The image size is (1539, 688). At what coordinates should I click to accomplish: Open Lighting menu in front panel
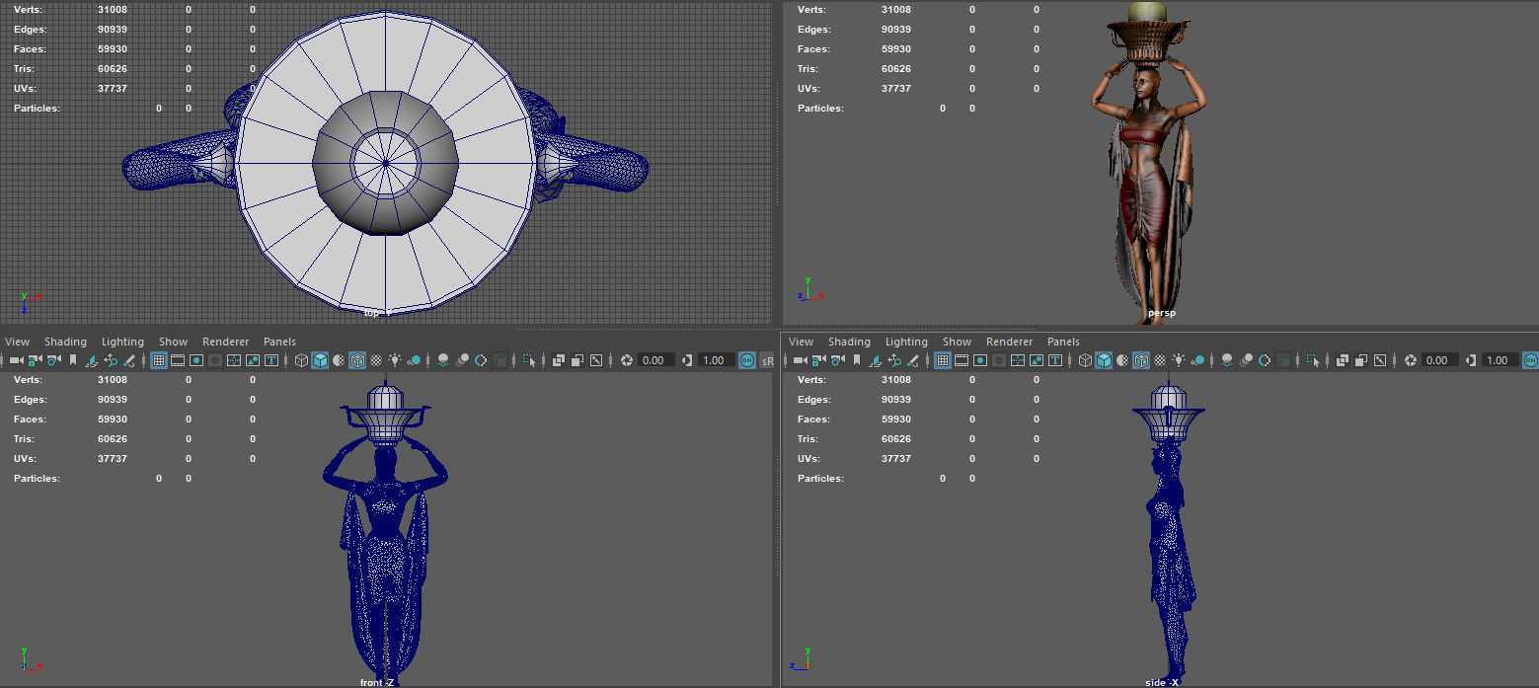tap(122, 342)
